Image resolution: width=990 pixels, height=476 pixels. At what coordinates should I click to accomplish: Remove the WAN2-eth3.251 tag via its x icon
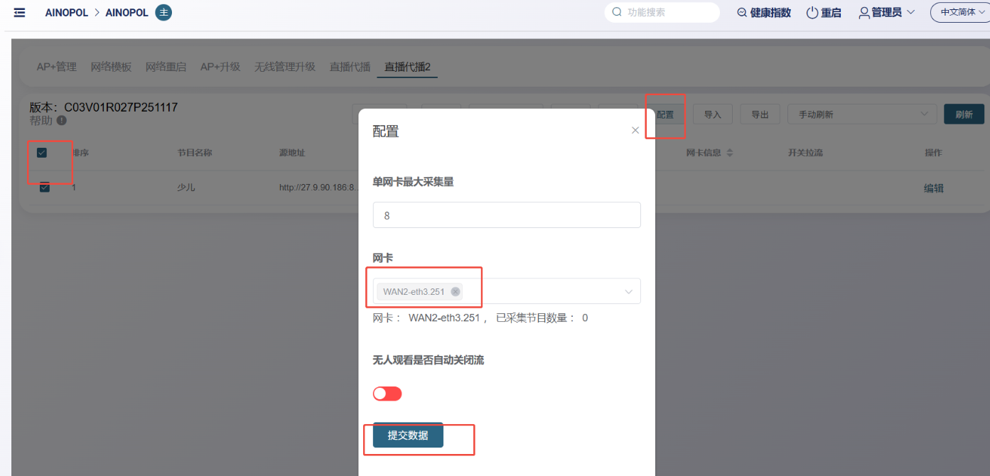tap(456, 291)
